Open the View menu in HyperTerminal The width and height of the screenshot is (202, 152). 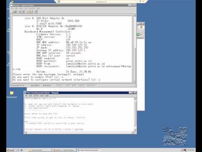(21, 8)
